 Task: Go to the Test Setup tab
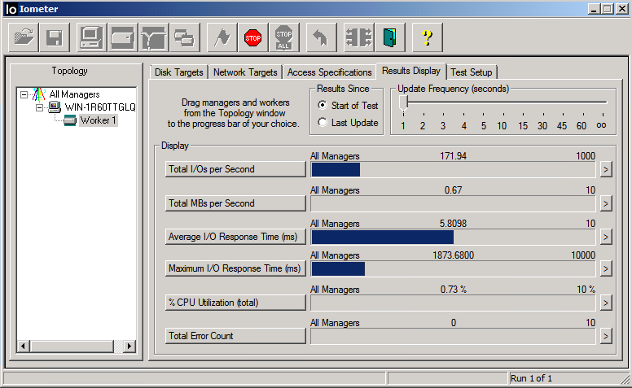click(x=472, y=72)
